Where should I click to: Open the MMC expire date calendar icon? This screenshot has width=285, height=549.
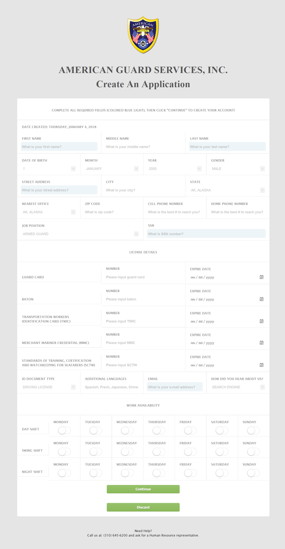coord(262,343)
